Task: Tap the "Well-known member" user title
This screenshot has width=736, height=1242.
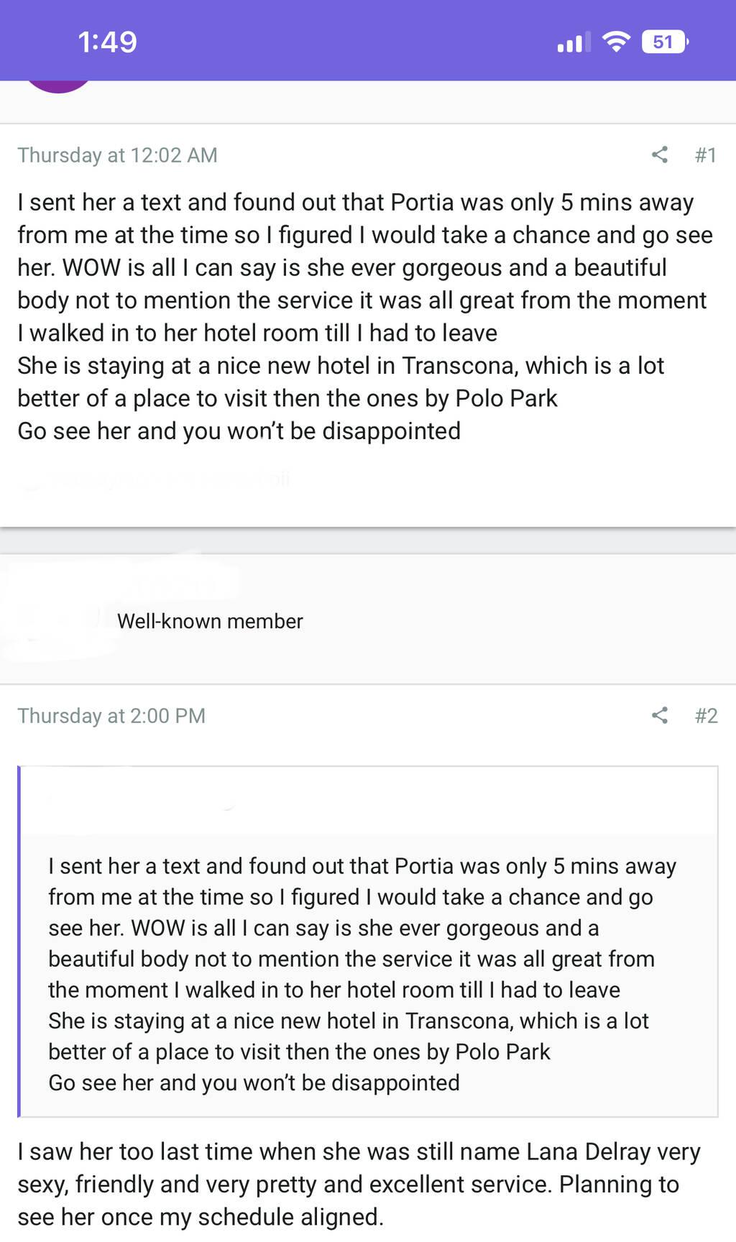Action: coord(210,621)
